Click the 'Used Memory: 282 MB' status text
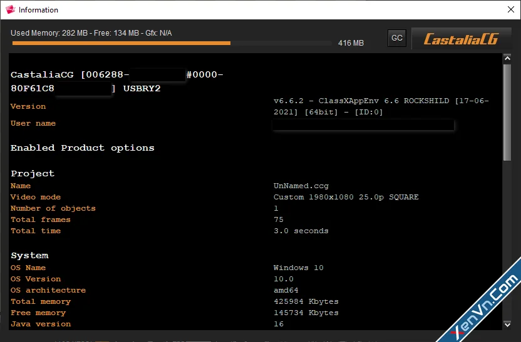The width and height of the screenshot is (521, 342). 49,33
